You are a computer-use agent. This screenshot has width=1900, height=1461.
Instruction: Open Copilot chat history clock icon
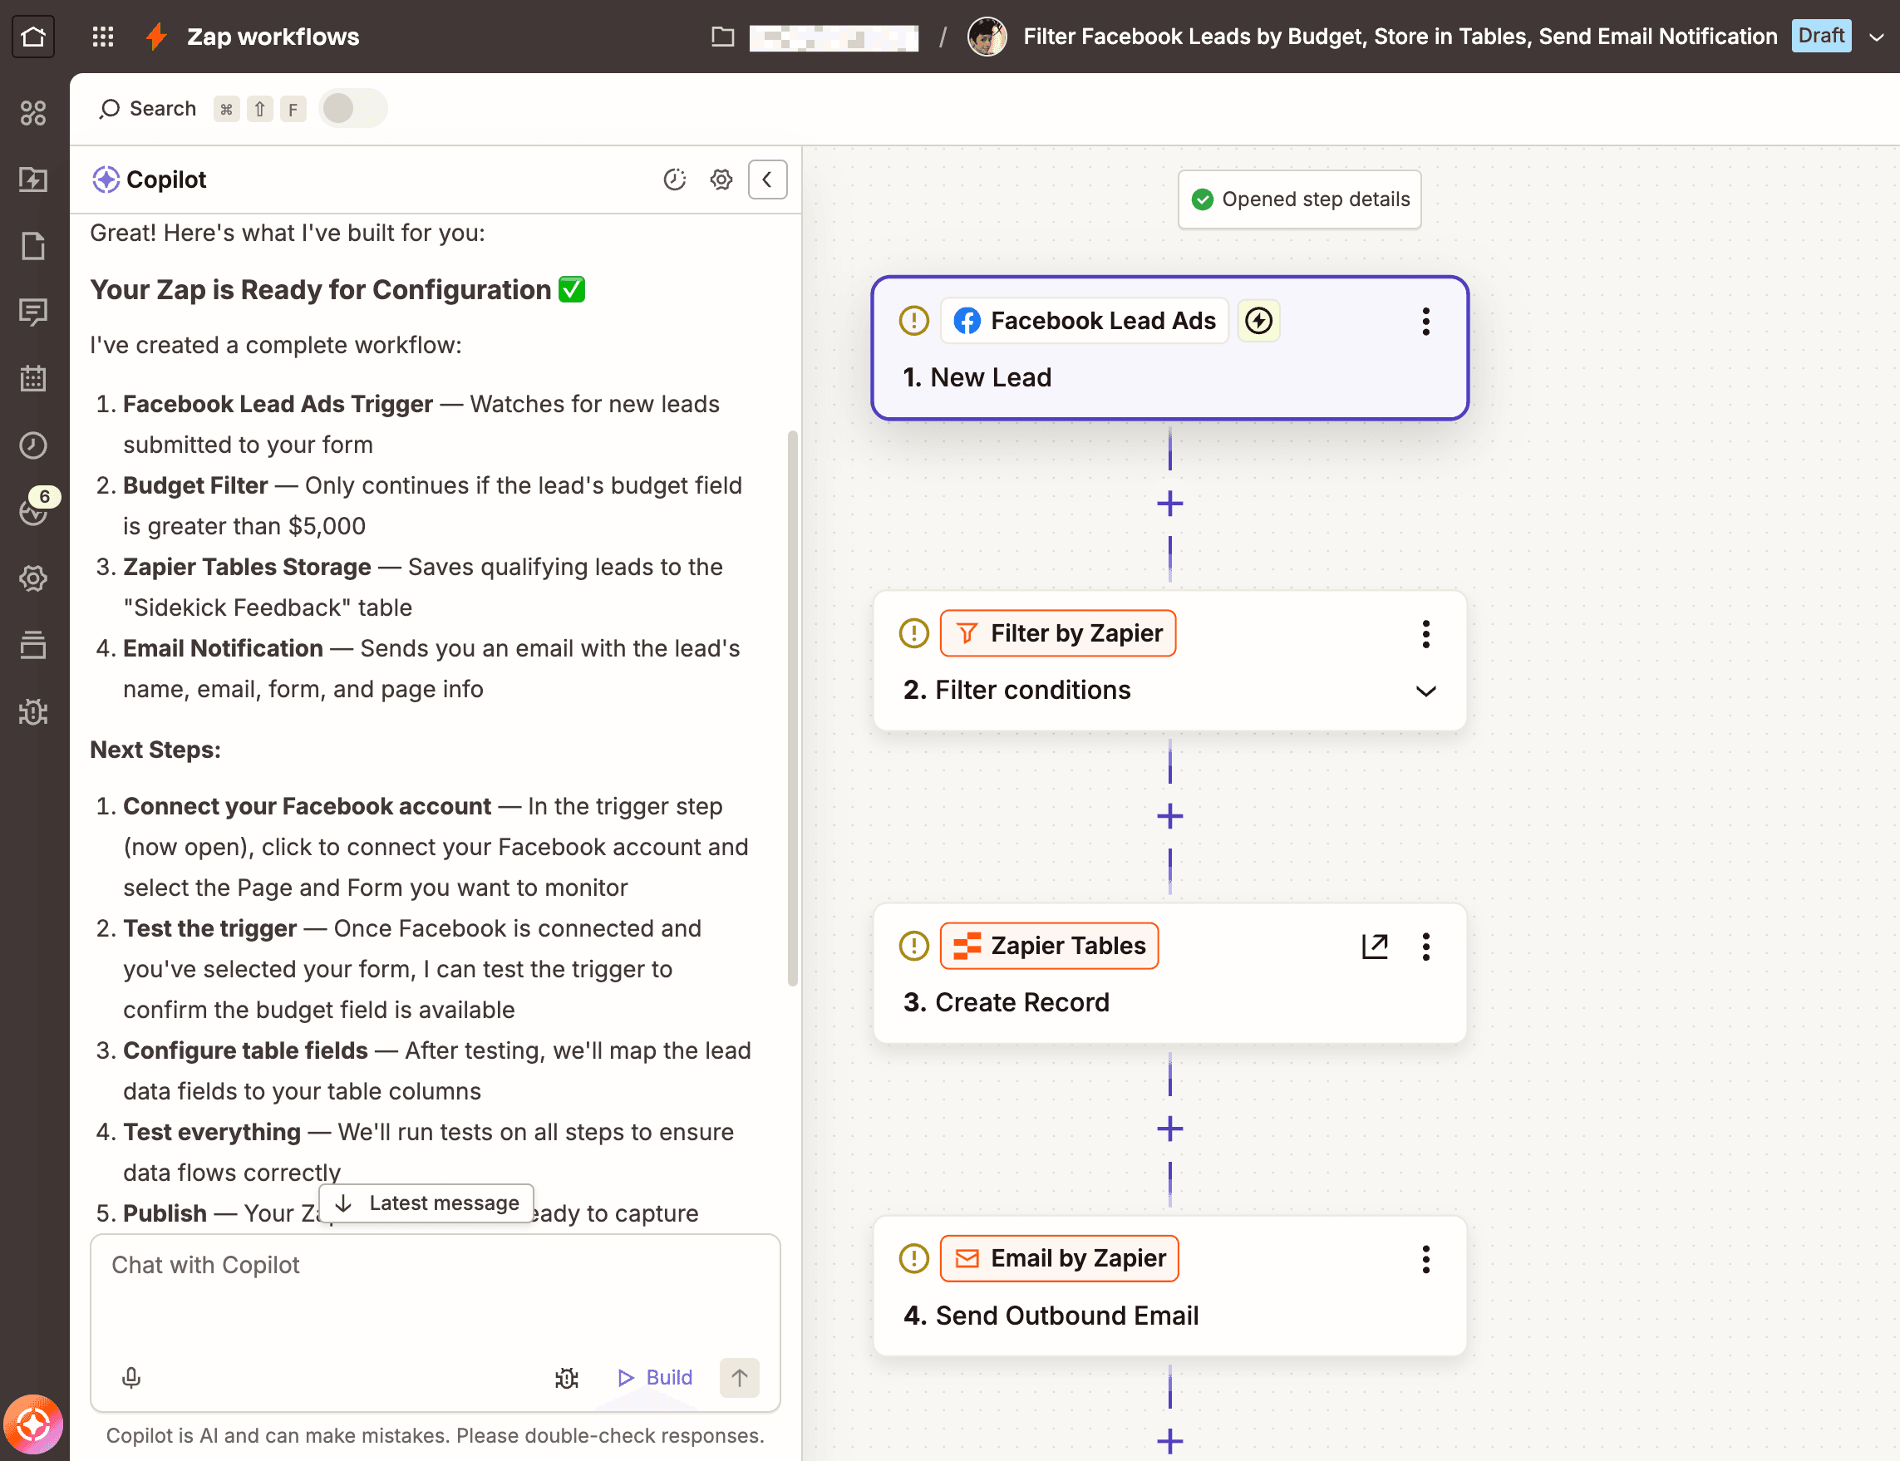(x=675, y=180)
